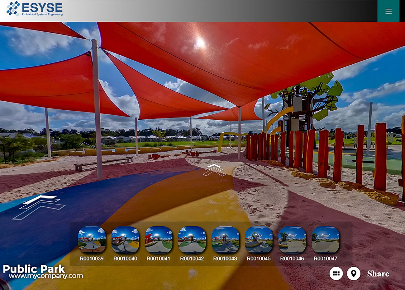Click the R0010043 label text
The width and height of the screenshot is (405, 290).
pyautogui.click(x=225, y=259)
